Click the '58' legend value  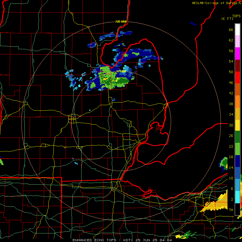pos(231,51)
